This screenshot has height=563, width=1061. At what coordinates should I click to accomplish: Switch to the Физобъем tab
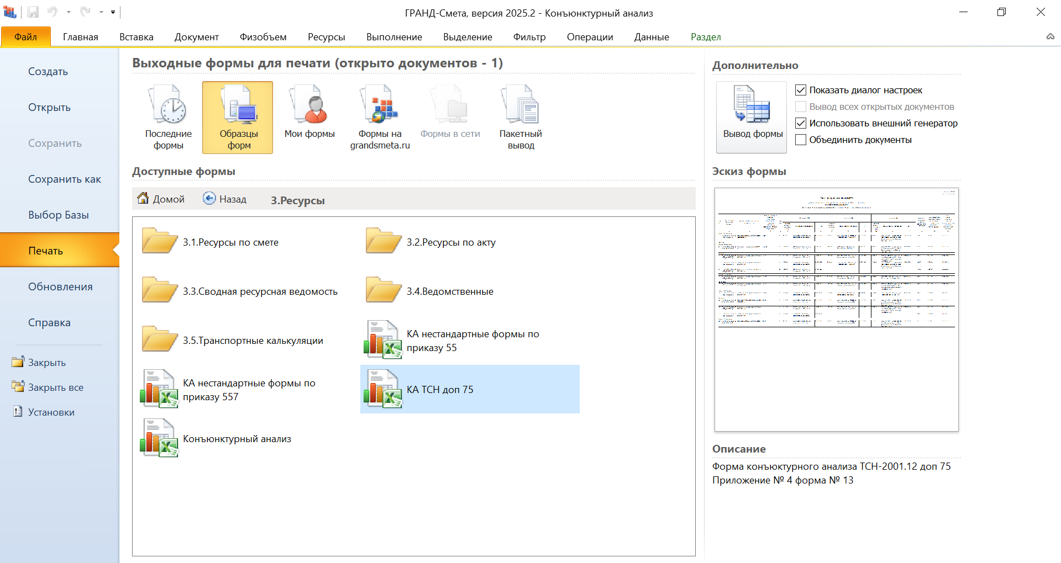(x=263, y=37)
